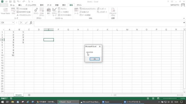Click the 100% zoom level indicator
Image resolution: width=186 pixels, height=104 pixels.
pyautogui.click(x=183, y=98)
